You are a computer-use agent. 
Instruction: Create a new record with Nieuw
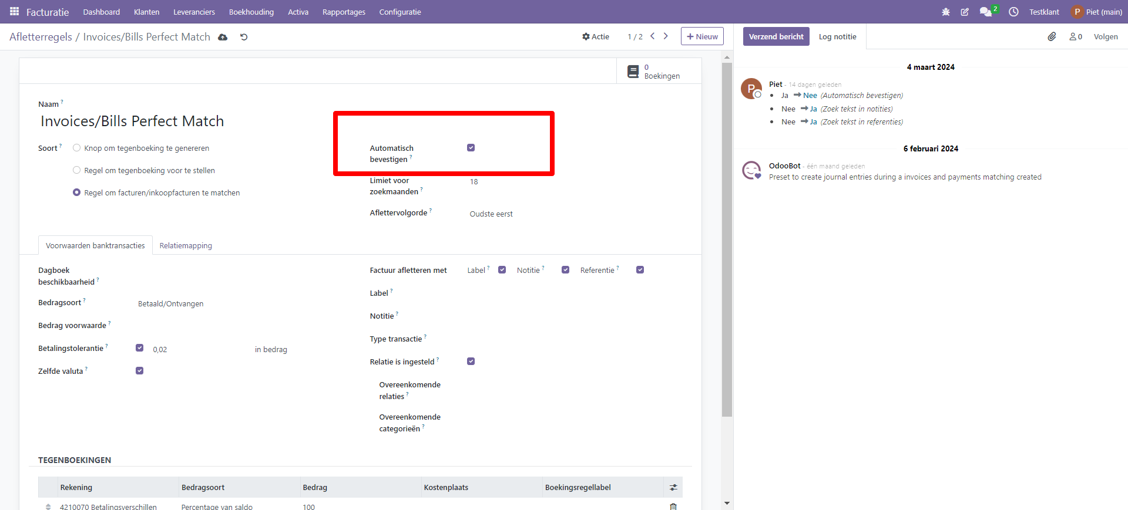[702, 36]
